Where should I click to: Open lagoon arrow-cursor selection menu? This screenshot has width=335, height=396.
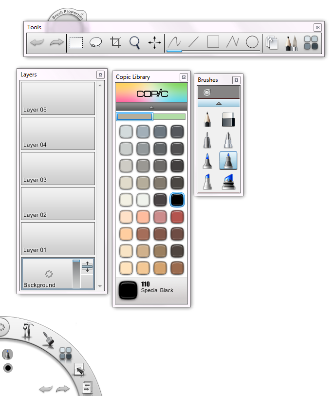tap(79, 370)
